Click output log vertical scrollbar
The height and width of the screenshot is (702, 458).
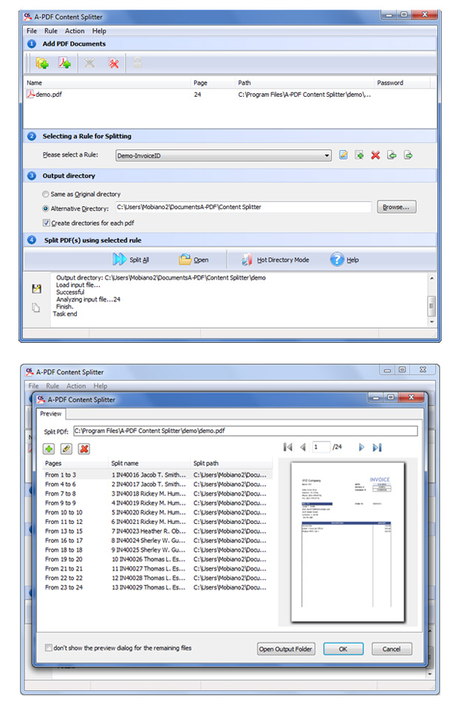[431, 300]
